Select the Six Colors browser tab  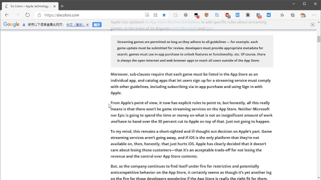(x=30, y=6)
